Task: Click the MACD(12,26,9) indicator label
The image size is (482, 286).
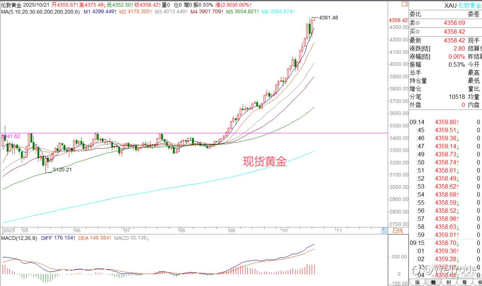Action: 19,238
